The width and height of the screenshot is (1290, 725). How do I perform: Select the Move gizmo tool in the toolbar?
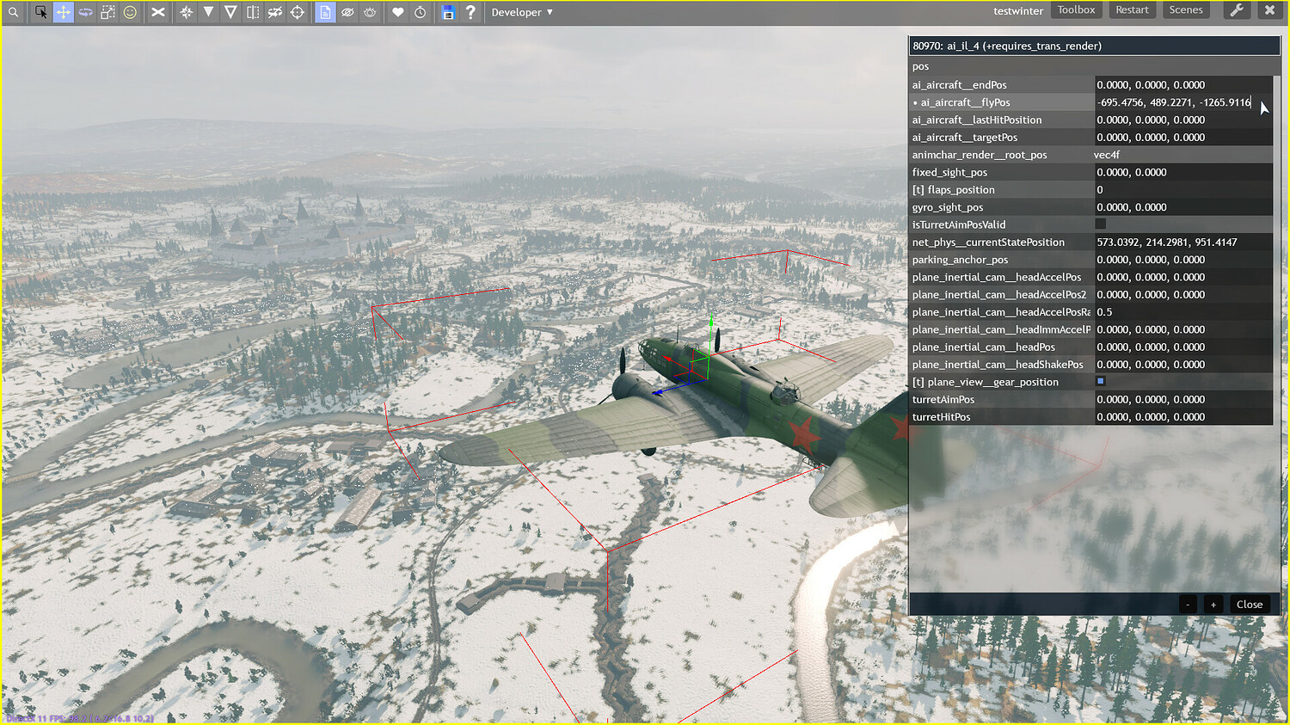tap(62, 12)
